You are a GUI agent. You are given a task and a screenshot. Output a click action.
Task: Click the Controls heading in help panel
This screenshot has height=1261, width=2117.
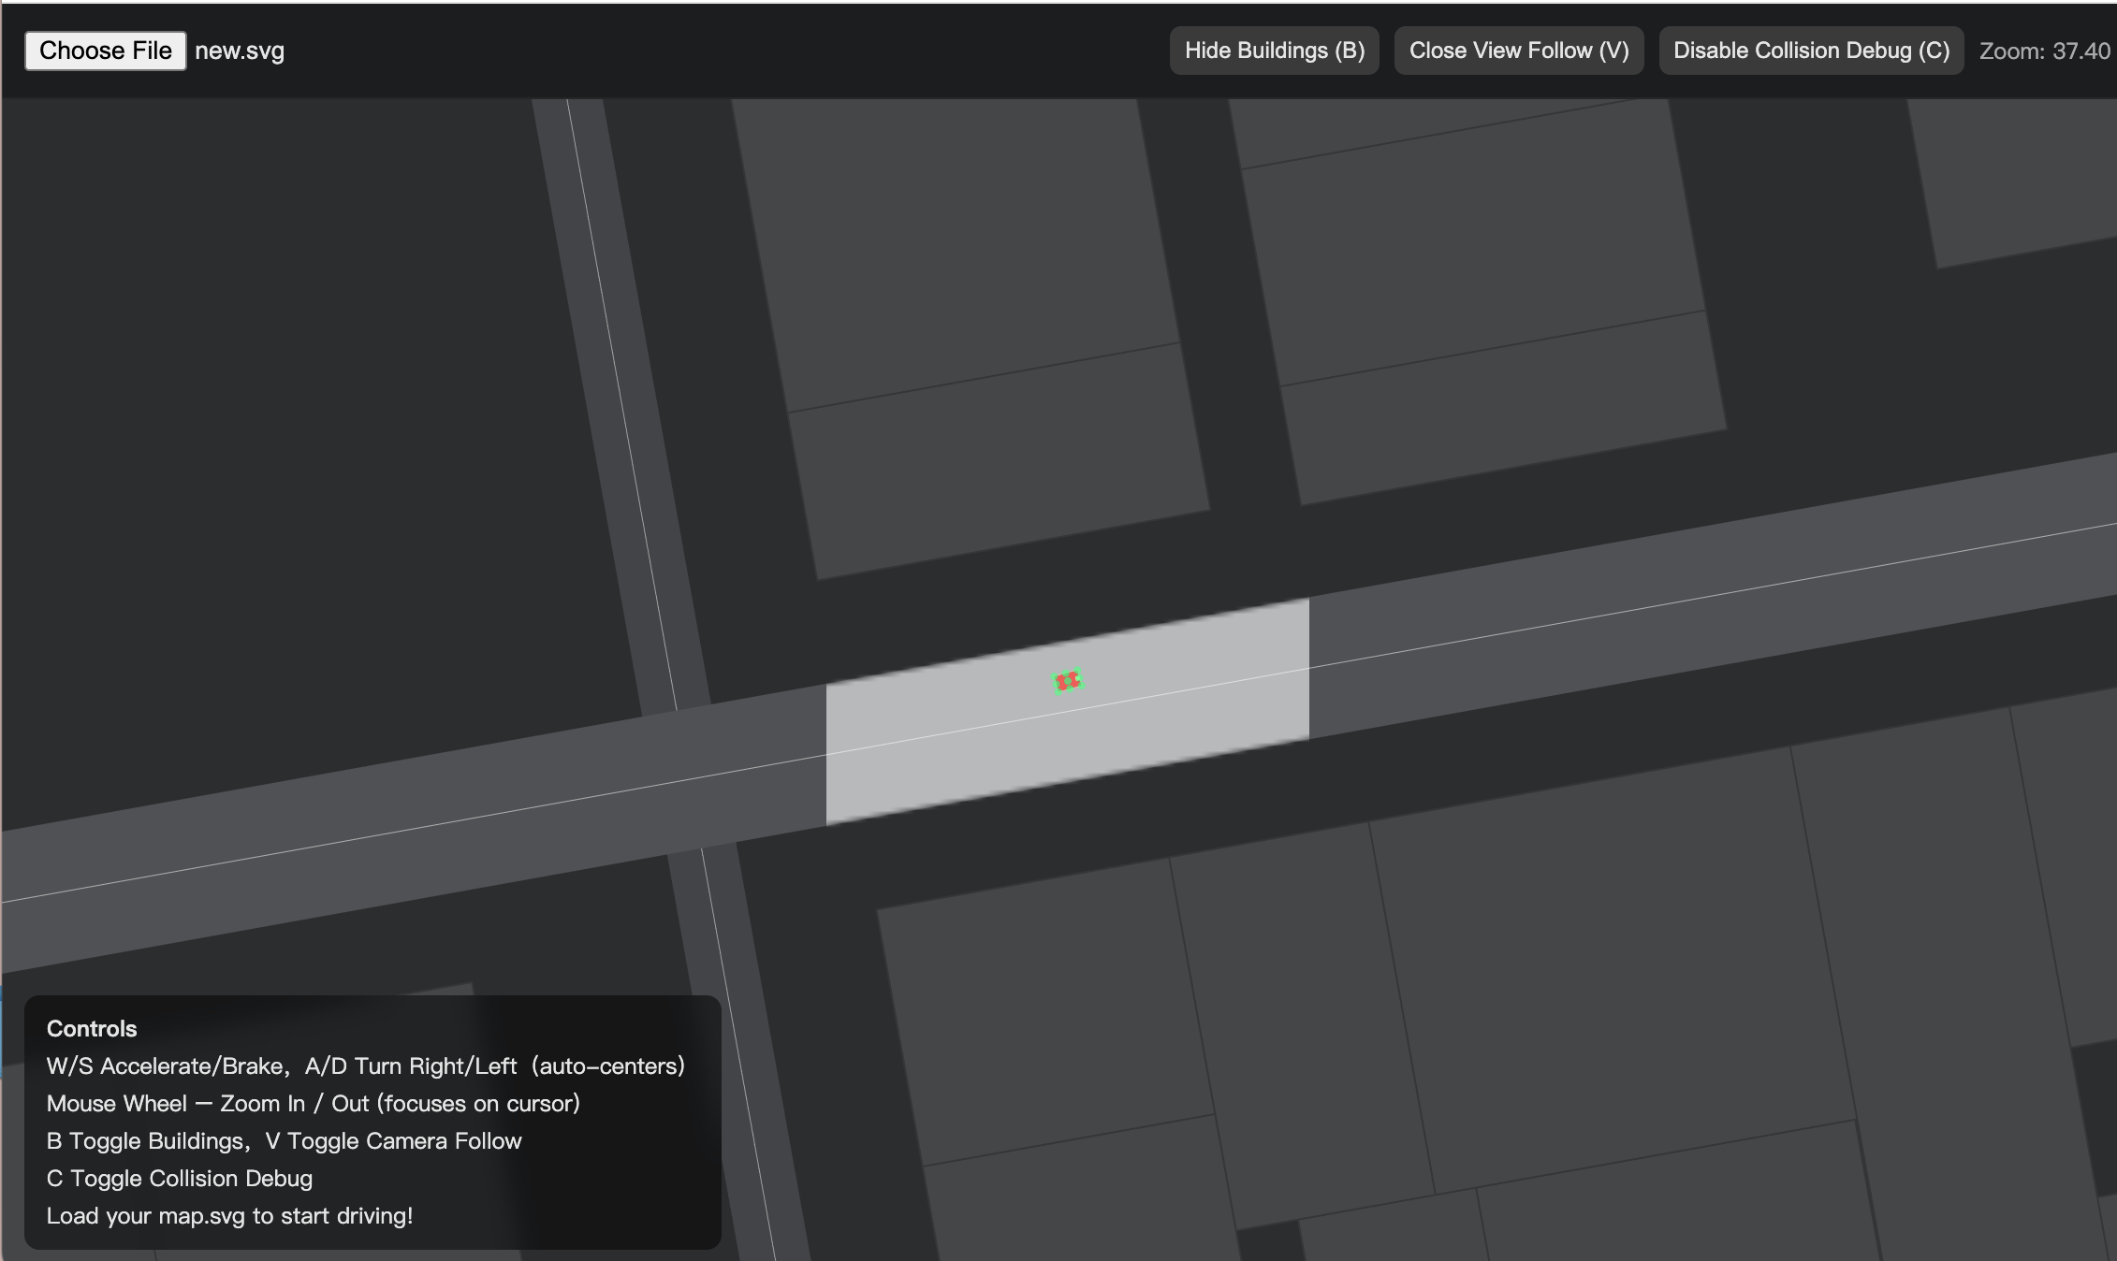(92, 1028)
